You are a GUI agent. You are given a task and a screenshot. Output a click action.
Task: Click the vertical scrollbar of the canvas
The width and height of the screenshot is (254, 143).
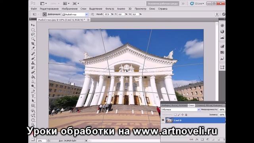(217, 62)
